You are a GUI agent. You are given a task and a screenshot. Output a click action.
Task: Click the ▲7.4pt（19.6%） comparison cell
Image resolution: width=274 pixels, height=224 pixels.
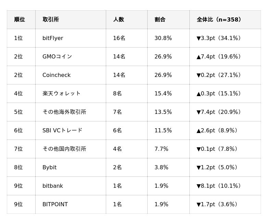click(x=219, y=57)
